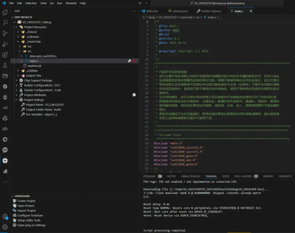Open the Extensions view
Image resolution: width=295 pixels, height=233 pixels.
[x=5, y=55]
